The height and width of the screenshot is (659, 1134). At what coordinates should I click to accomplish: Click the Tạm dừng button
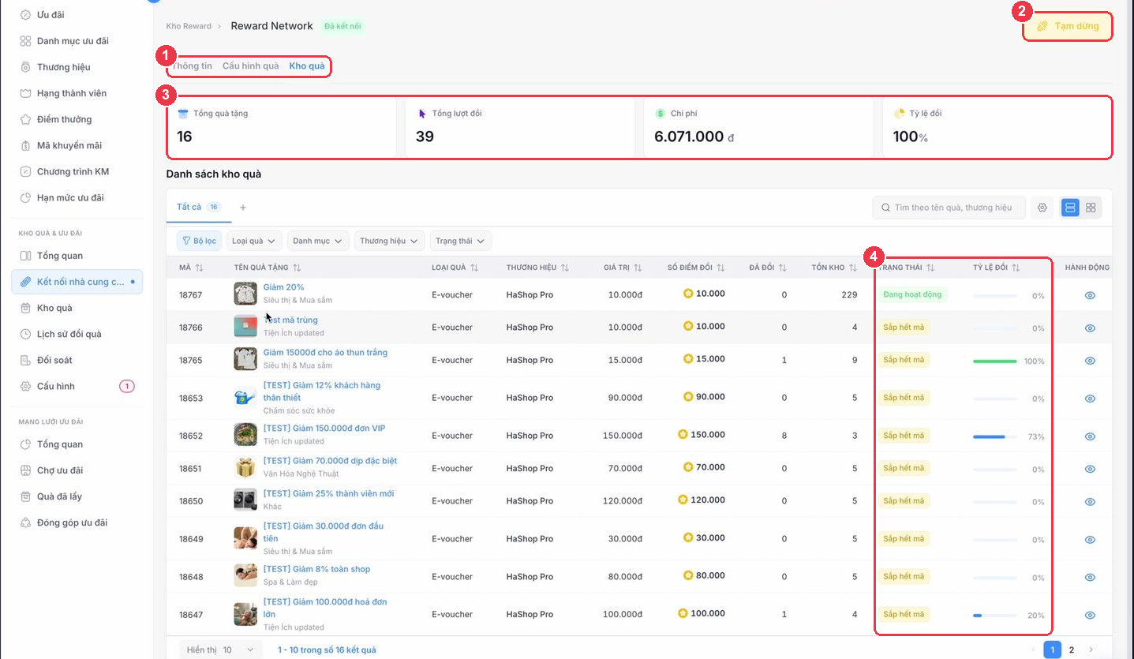1068,26
